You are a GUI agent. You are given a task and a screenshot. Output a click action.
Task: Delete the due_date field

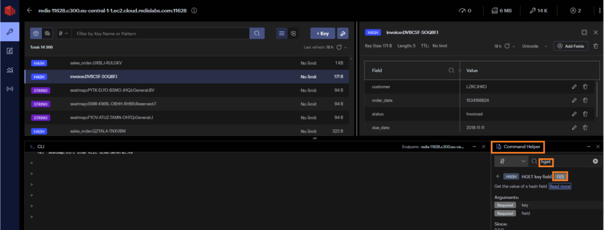coord(585,128)
